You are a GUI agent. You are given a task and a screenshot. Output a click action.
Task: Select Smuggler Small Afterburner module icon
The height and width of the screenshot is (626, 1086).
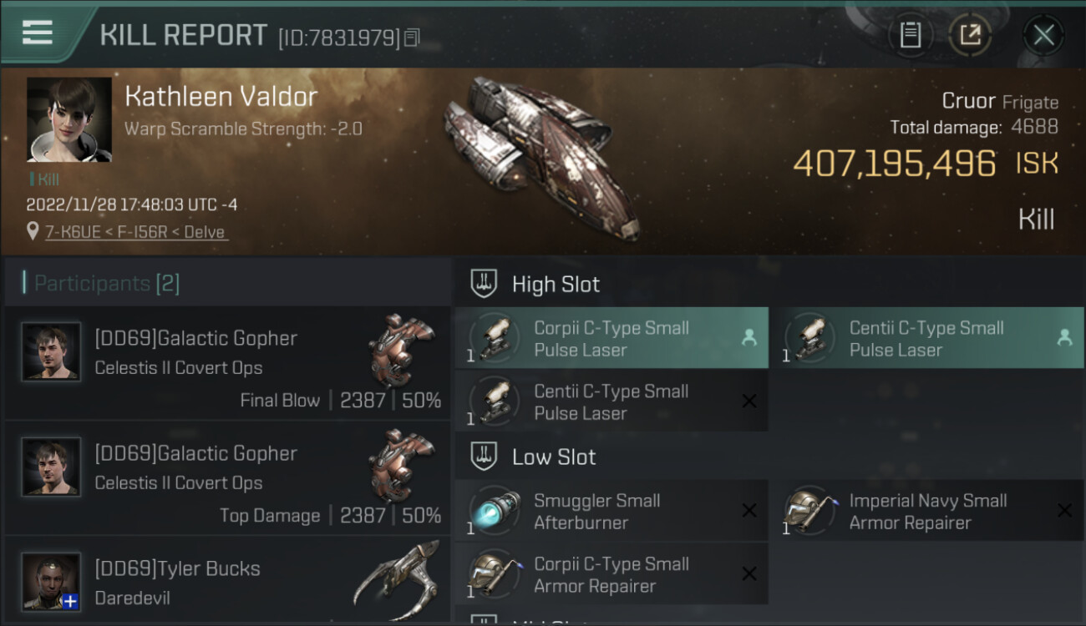pos(495,511)
